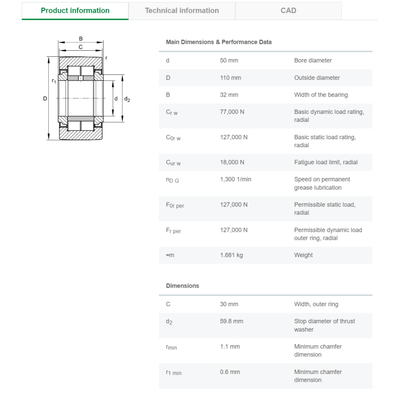Click the d2 value 59.8 mm
Screen dimensions: 398x398
[231, 321]
